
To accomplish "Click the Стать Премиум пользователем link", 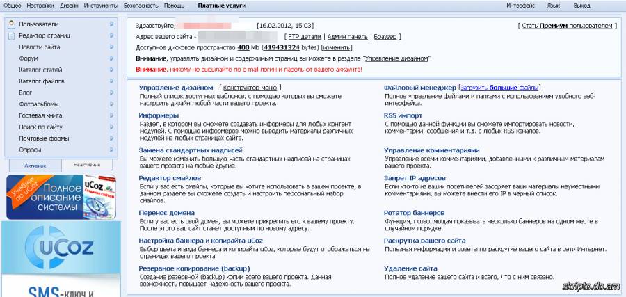I will coord(568,25).
